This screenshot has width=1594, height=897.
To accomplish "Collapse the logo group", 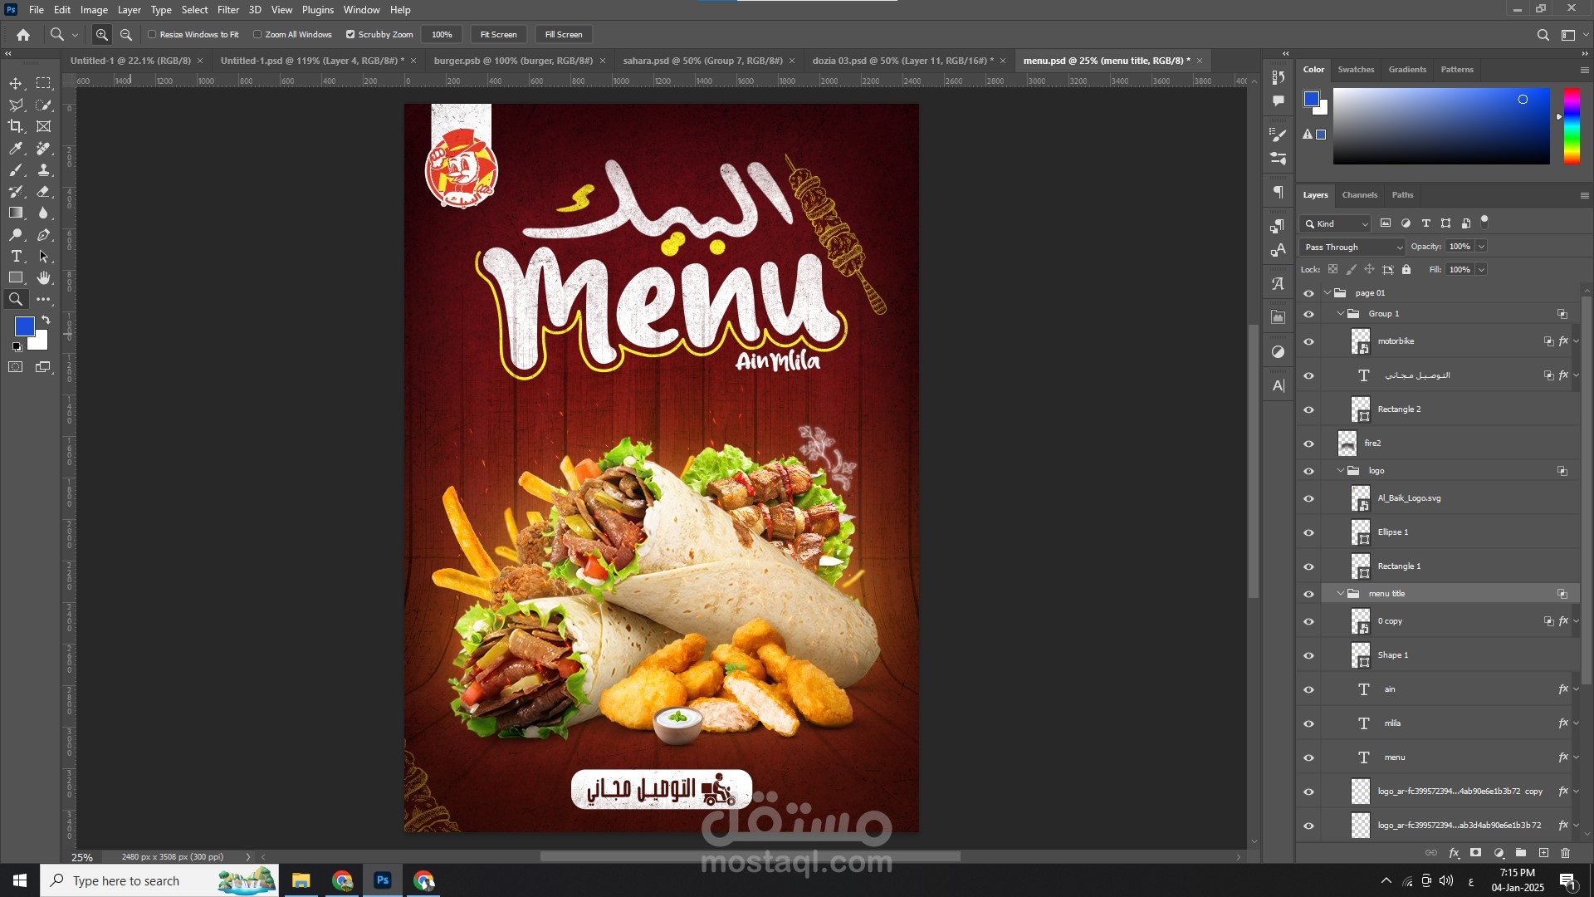I will (x=1341, y=471).
